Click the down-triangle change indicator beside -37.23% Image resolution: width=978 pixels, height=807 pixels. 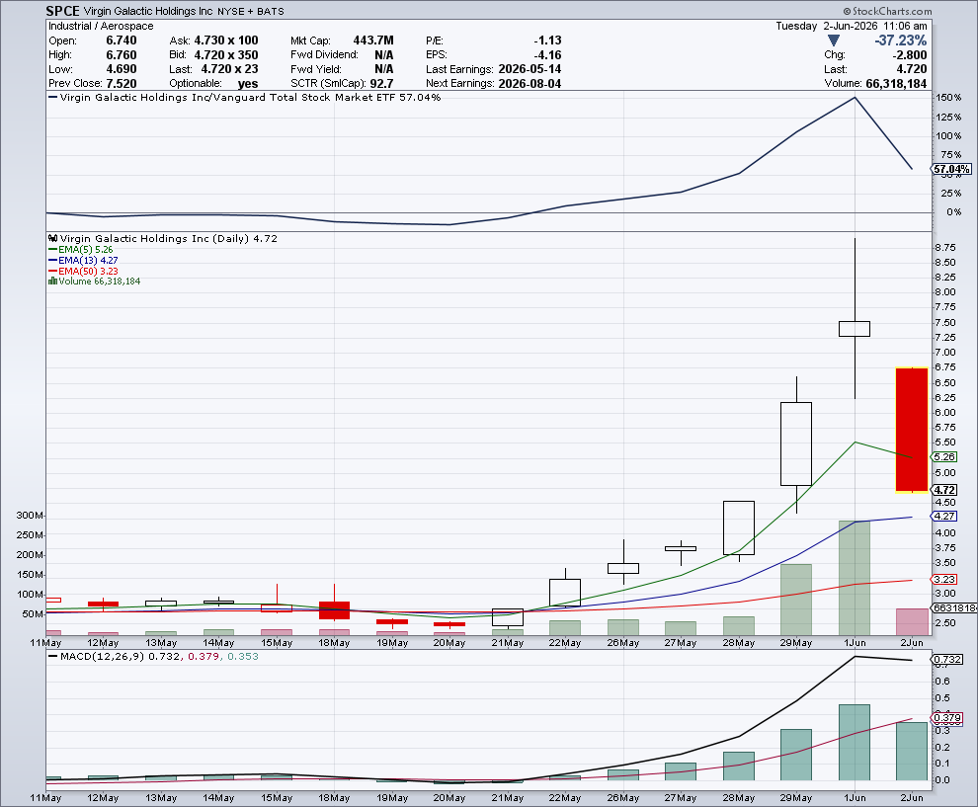coord(834,40)
